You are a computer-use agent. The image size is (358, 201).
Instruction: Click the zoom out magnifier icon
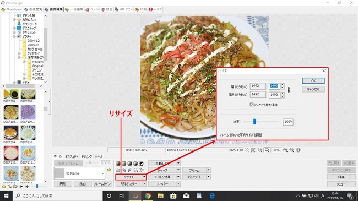tap(291, 150)
